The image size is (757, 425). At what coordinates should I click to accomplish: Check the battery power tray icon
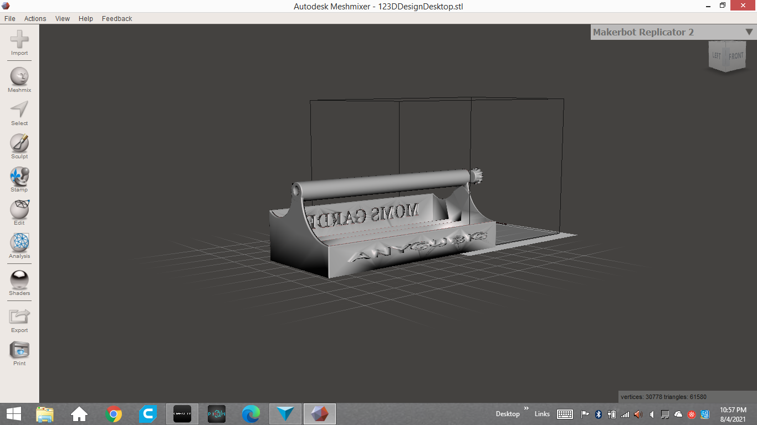click(x=612, y=414)
